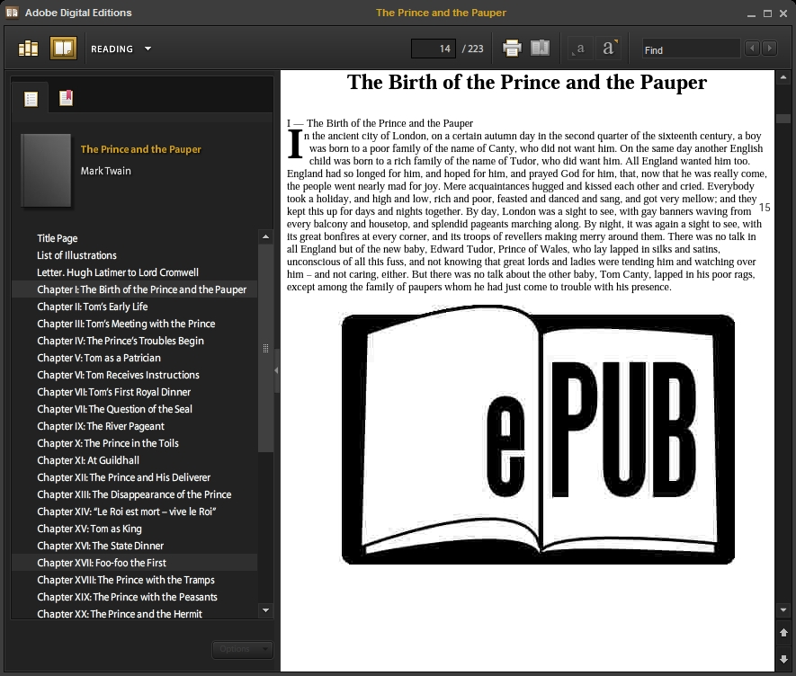Click contents list scroll down arrow

coord(265,610)
